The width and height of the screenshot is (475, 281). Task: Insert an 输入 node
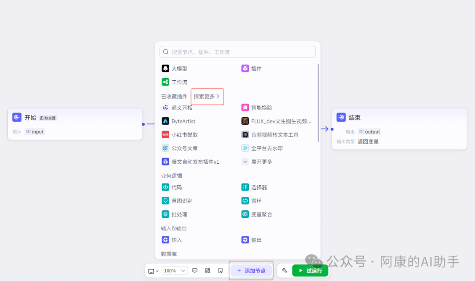click(172, 240)
